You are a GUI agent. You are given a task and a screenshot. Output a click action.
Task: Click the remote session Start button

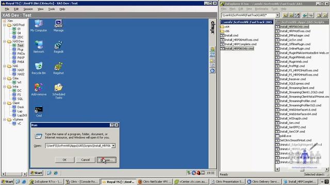click(37, 173)
